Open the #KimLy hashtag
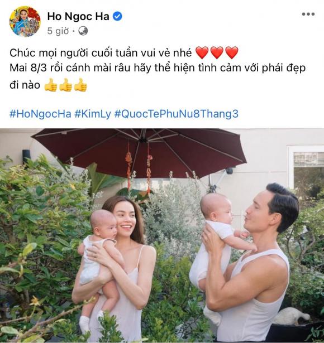Screen dimensions: 324x343 pos(93,114)
